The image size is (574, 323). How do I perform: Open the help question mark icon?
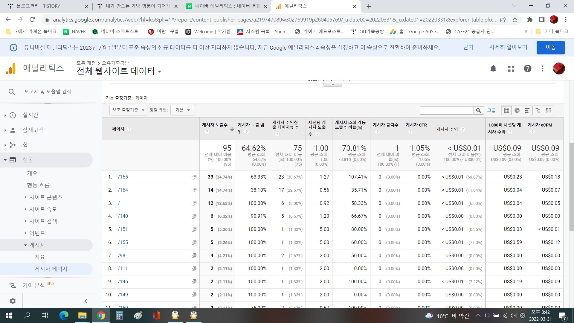point(528,69)
